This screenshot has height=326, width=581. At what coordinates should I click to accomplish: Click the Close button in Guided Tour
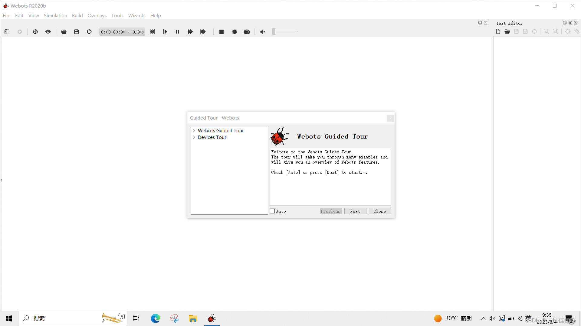tap(379, 211)
